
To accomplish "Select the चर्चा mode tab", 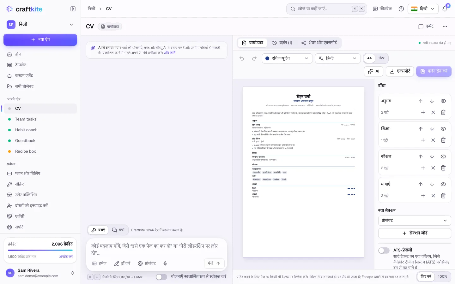I will click(118, 230).
